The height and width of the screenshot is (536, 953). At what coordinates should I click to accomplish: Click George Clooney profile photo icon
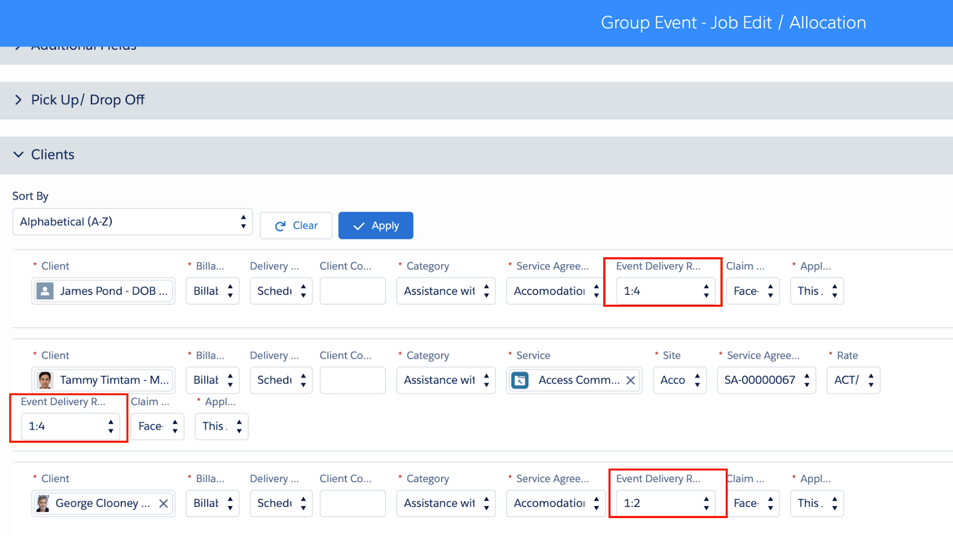42,503
